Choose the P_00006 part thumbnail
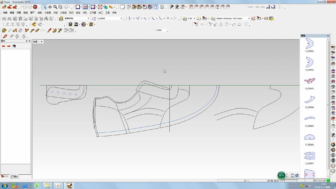The height and width of the screenshot is (189, 336). point(310,137)
